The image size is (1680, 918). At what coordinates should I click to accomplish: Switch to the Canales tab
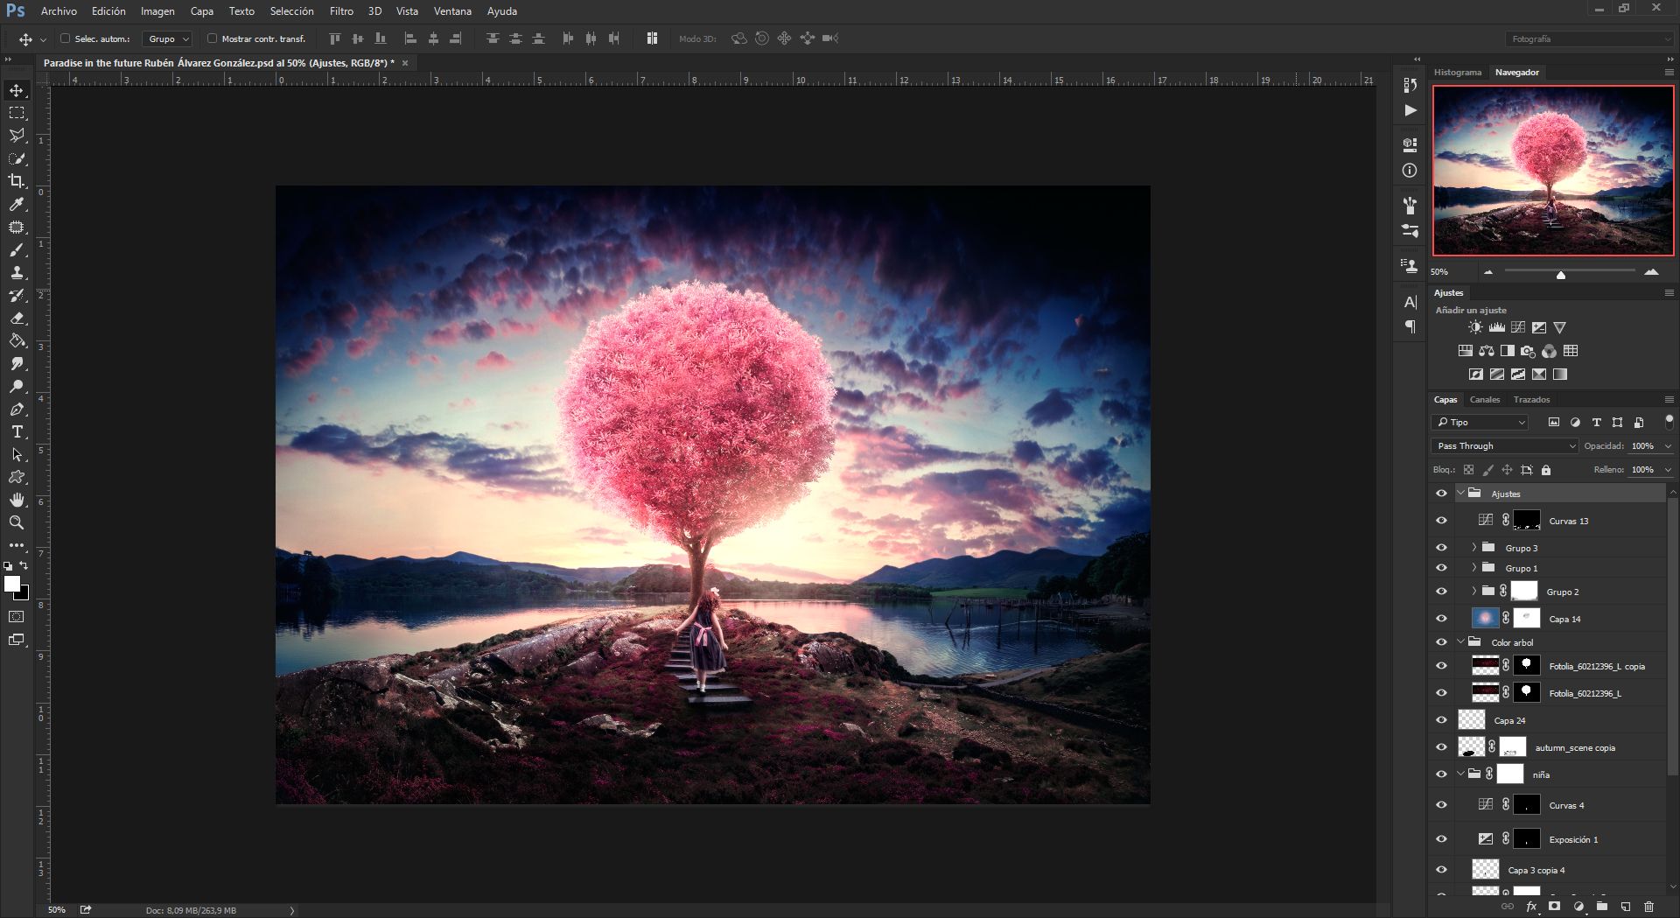[x=1484, y=400]
